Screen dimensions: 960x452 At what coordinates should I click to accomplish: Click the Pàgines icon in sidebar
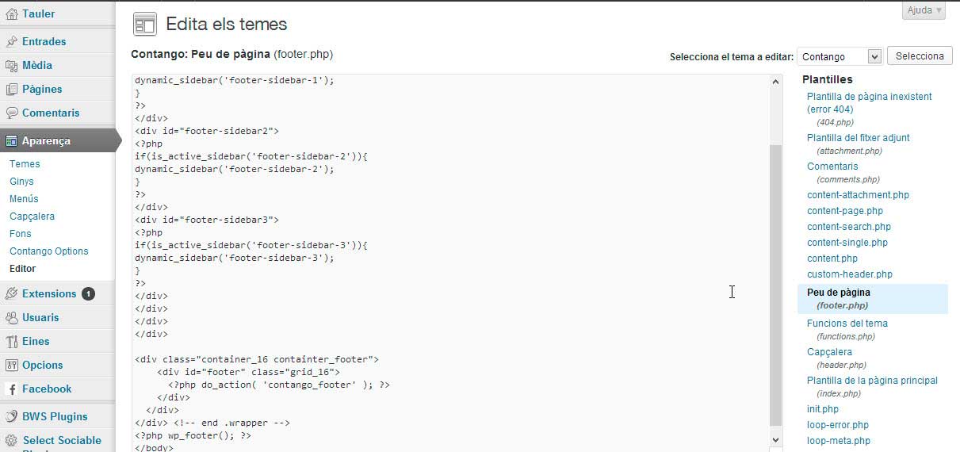tap(11, 89)
